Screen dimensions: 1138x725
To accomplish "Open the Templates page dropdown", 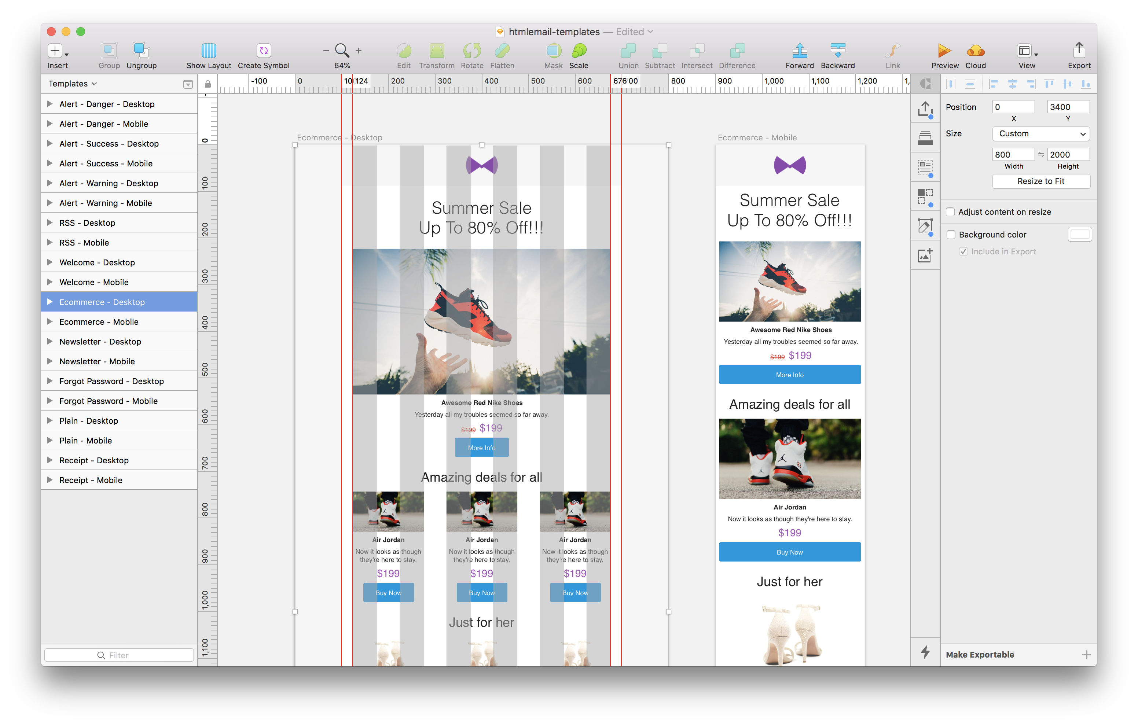I will point(73,84).
